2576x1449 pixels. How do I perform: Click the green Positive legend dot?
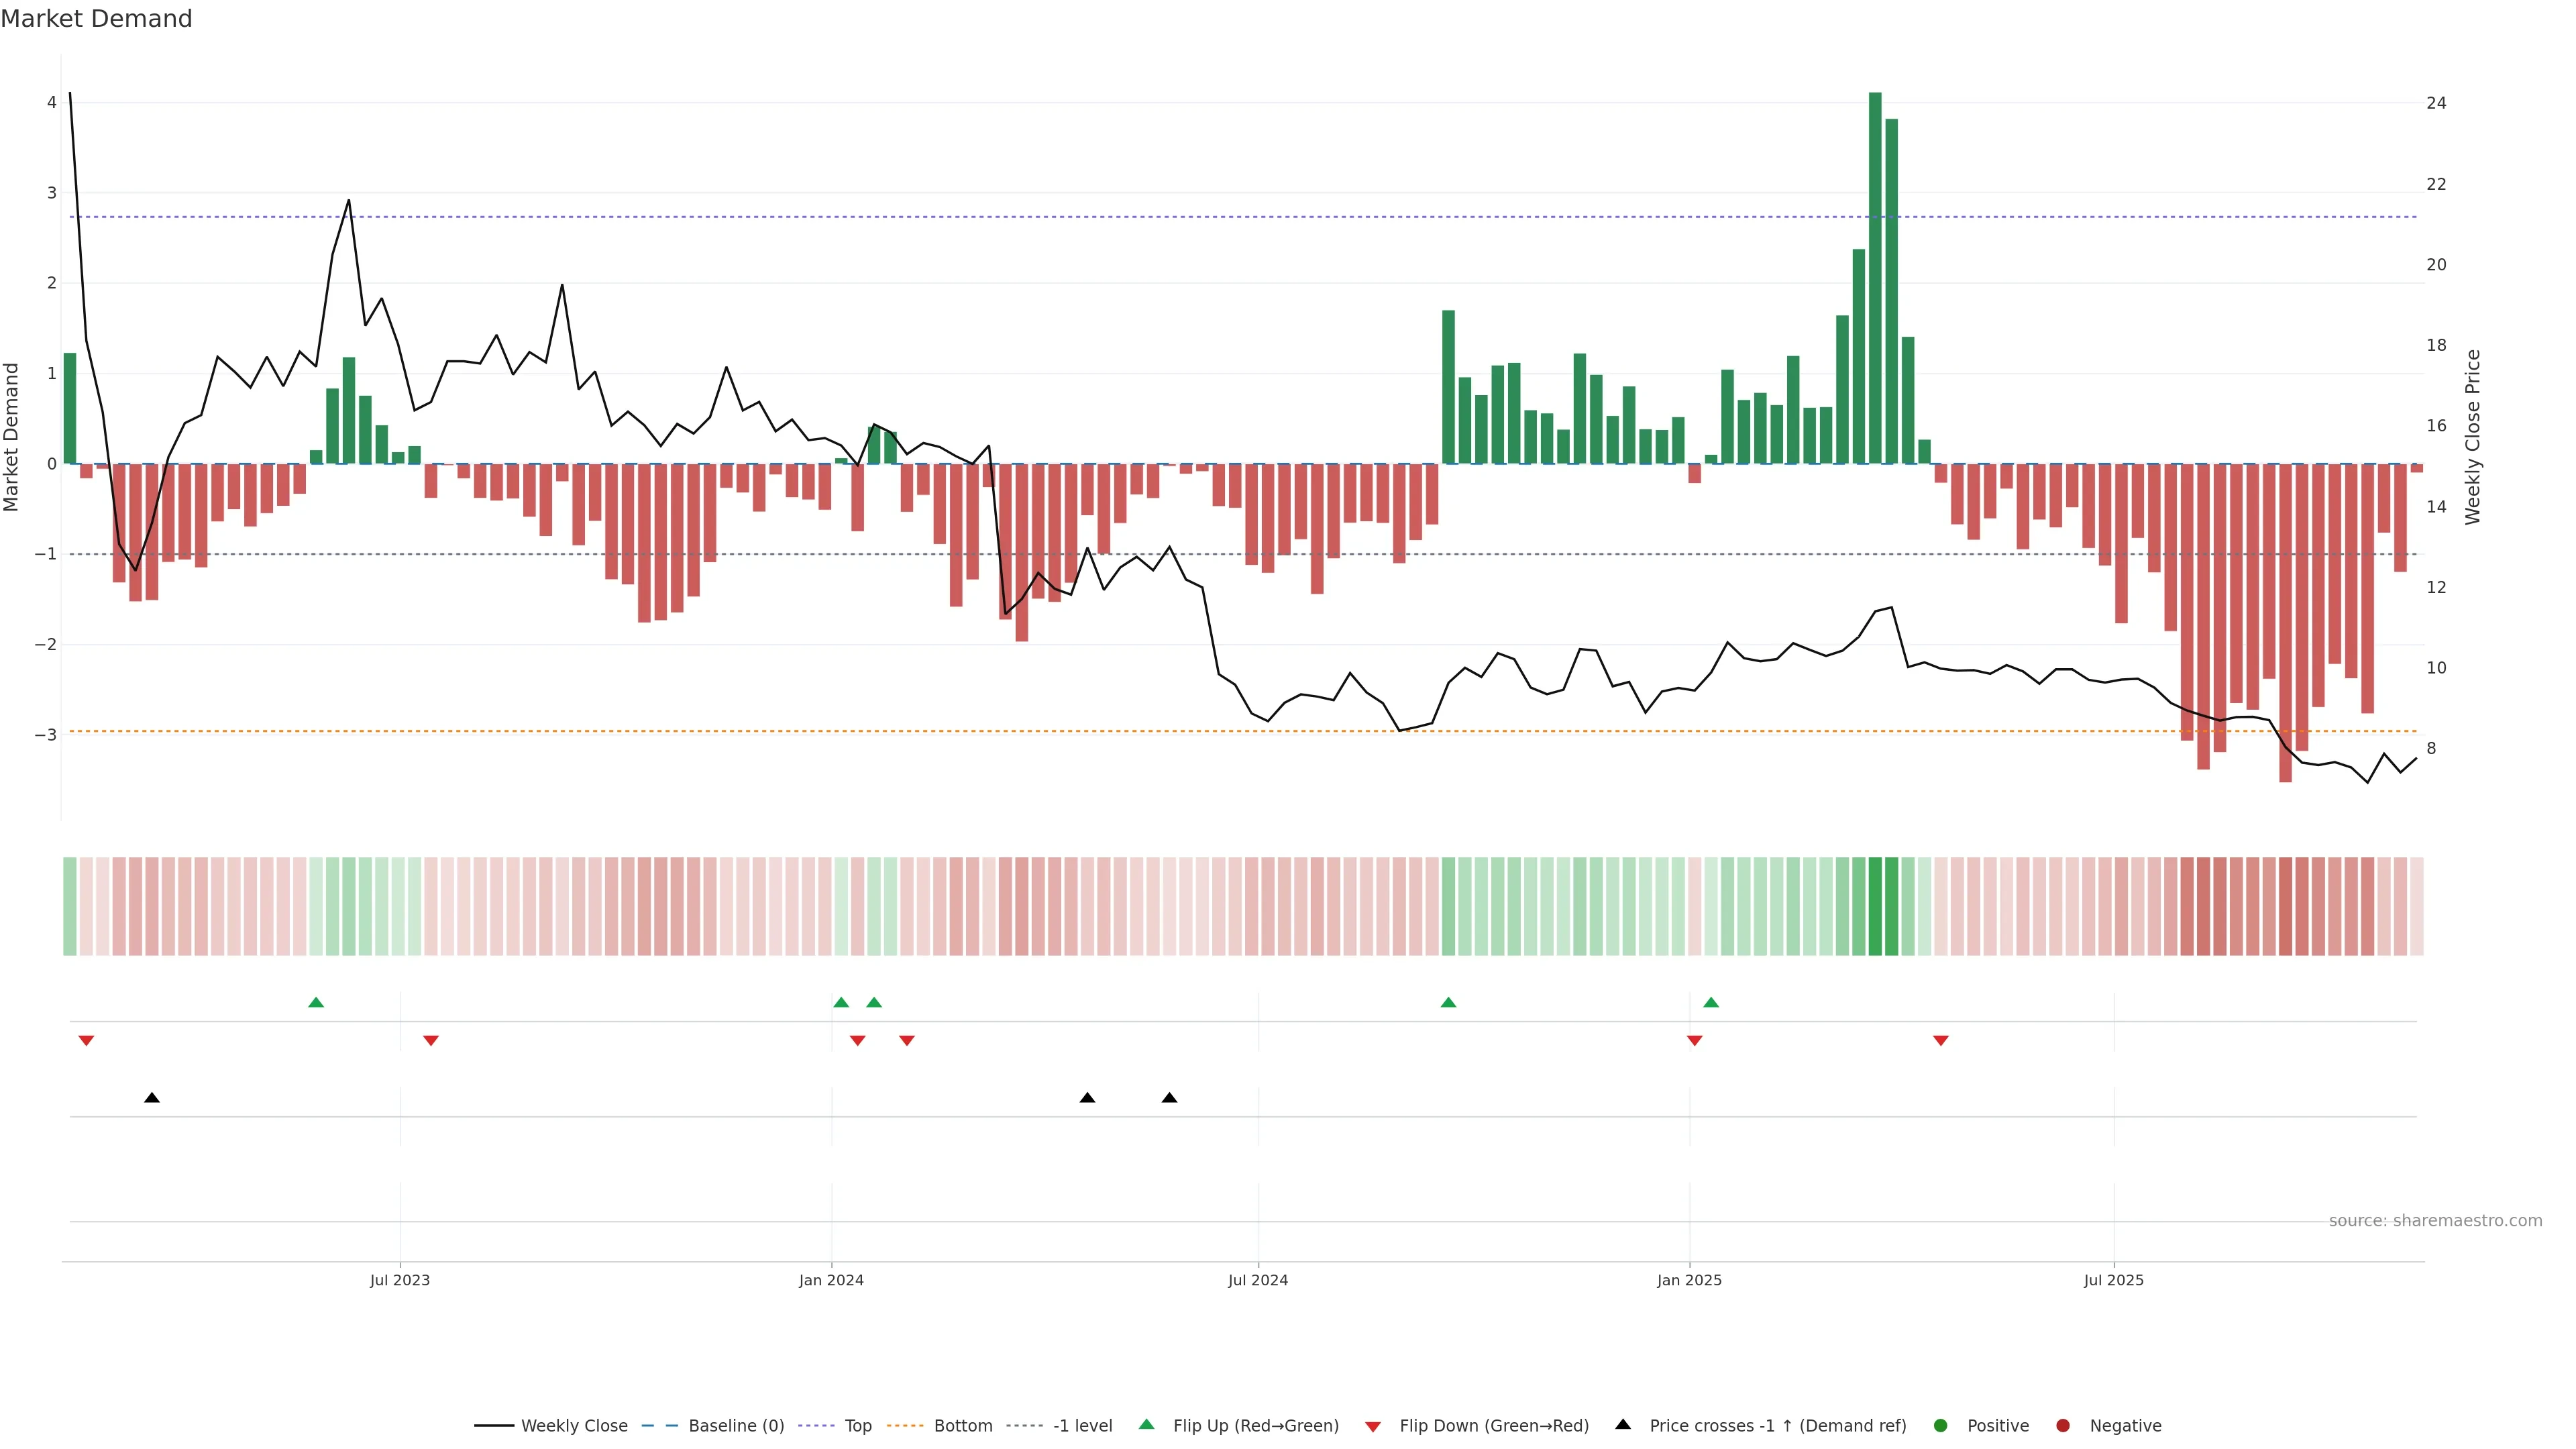click(x=1940, y=1426)
